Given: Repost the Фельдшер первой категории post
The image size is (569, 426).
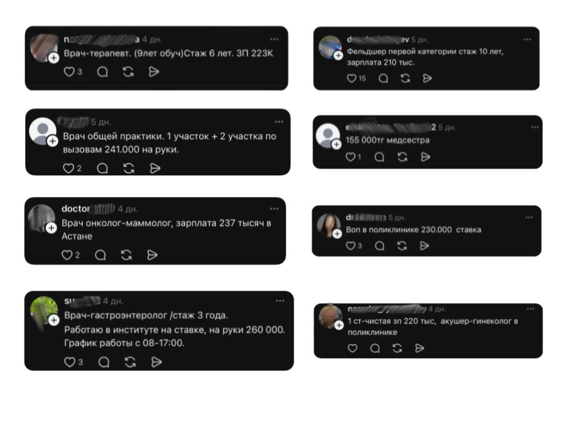Looking at the screenshot, I should 405,78.
